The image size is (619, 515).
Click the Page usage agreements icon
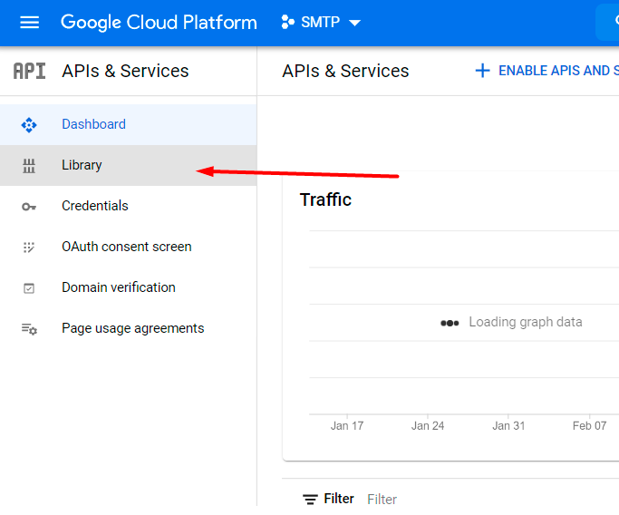[x=29, y=329]
